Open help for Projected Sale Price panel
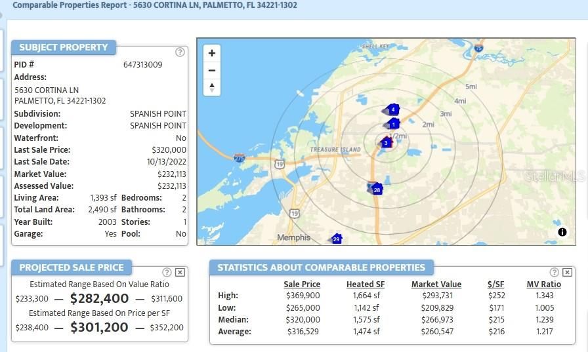 click(167, 272)
